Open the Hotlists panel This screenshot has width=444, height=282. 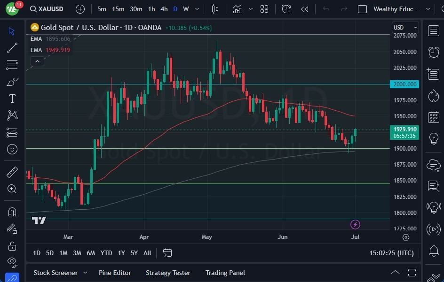(x=433, y=95)
